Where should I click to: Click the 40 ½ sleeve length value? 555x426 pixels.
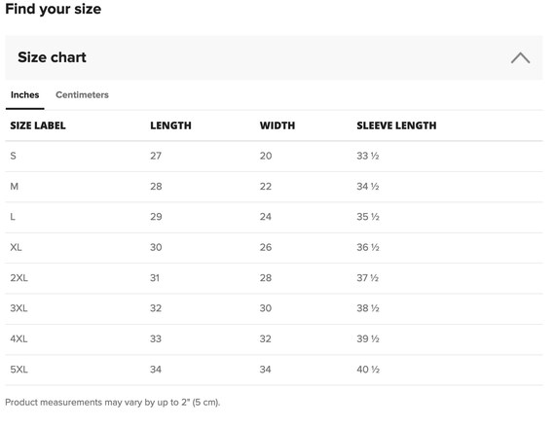368,370
